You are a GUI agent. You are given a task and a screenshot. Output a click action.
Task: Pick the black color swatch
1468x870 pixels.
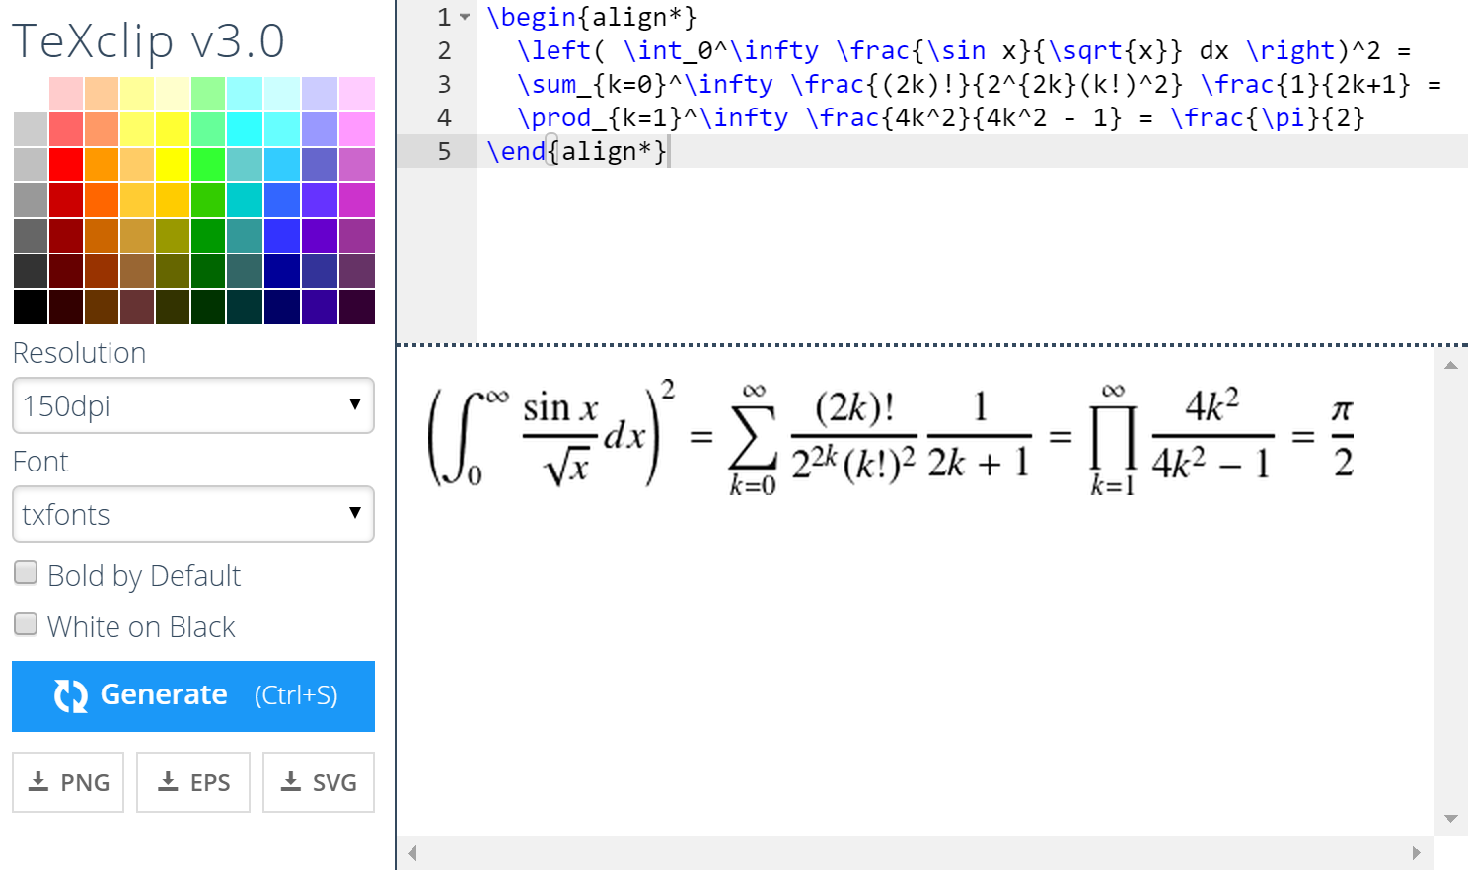click(x=31, y=307)
